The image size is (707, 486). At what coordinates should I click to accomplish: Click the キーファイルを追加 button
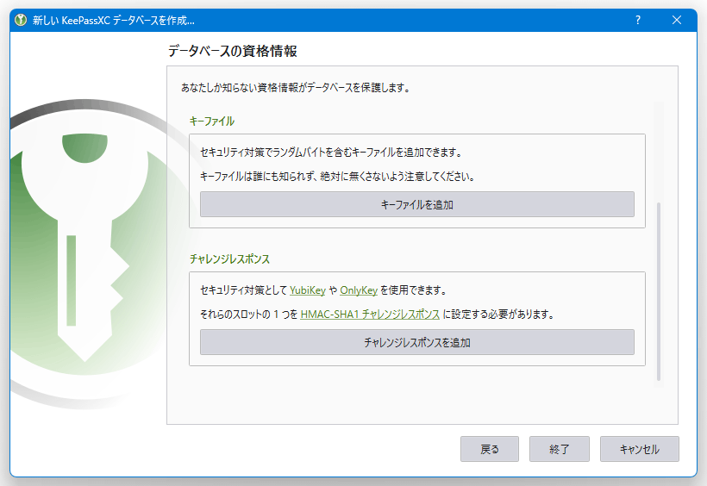(x=417, y=204)
